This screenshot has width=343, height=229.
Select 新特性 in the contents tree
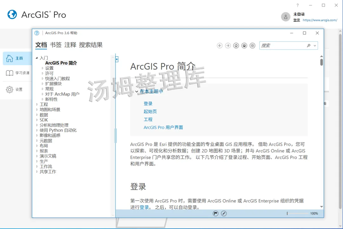click(x=51, y=99)
